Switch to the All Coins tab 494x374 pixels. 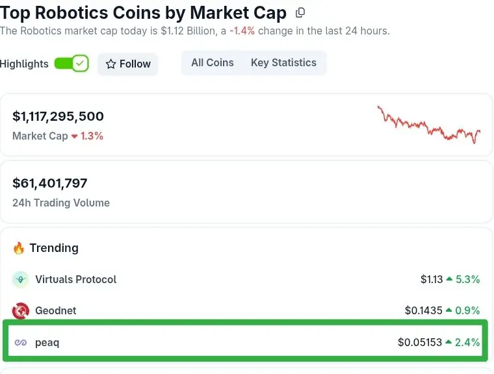pos(212,63)
